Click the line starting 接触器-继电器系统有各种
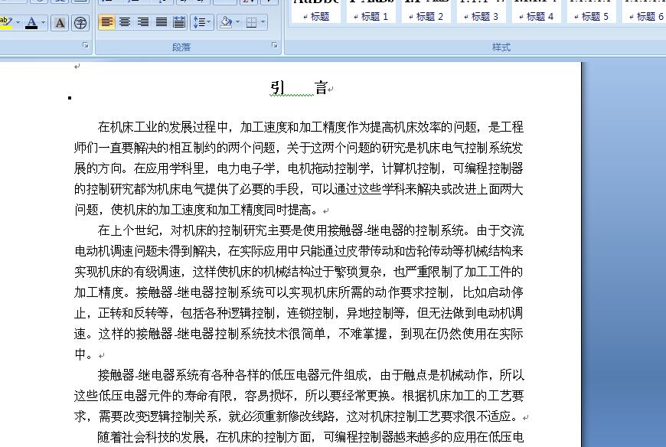The width and height of the screenshot is (666, 447). (x=311, y=375)
